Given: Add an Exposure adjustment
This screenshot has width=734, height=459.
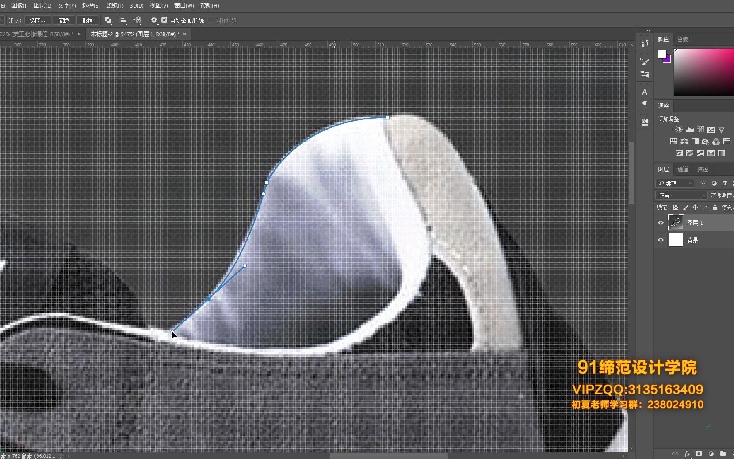Looking at the screenshot, I should 711,130.
